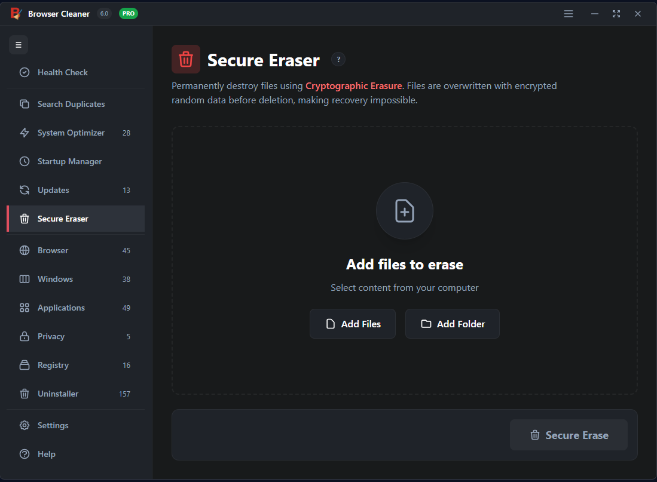Click the add-file icon in drop zone

pyautogui.click(x=404, y=211)
